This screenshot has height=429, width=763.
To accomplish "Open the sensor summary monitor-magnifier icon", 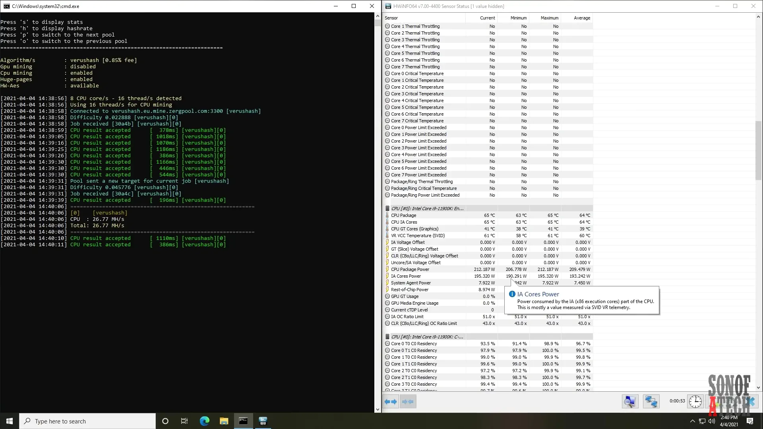I will tap(630, 402).
